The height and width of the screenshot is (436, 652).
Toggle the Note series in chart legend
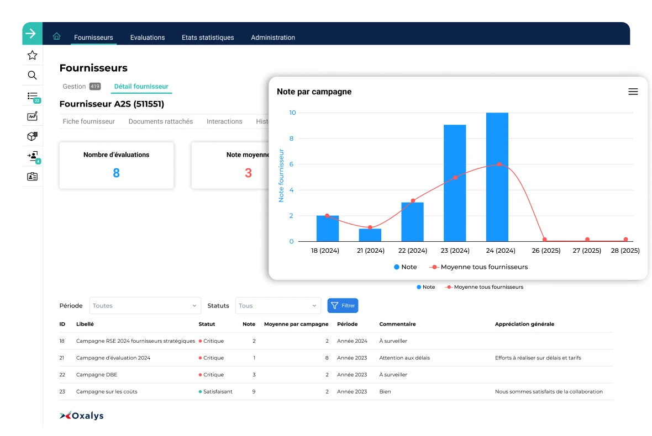pyautogui.click(x=406, y=267)
